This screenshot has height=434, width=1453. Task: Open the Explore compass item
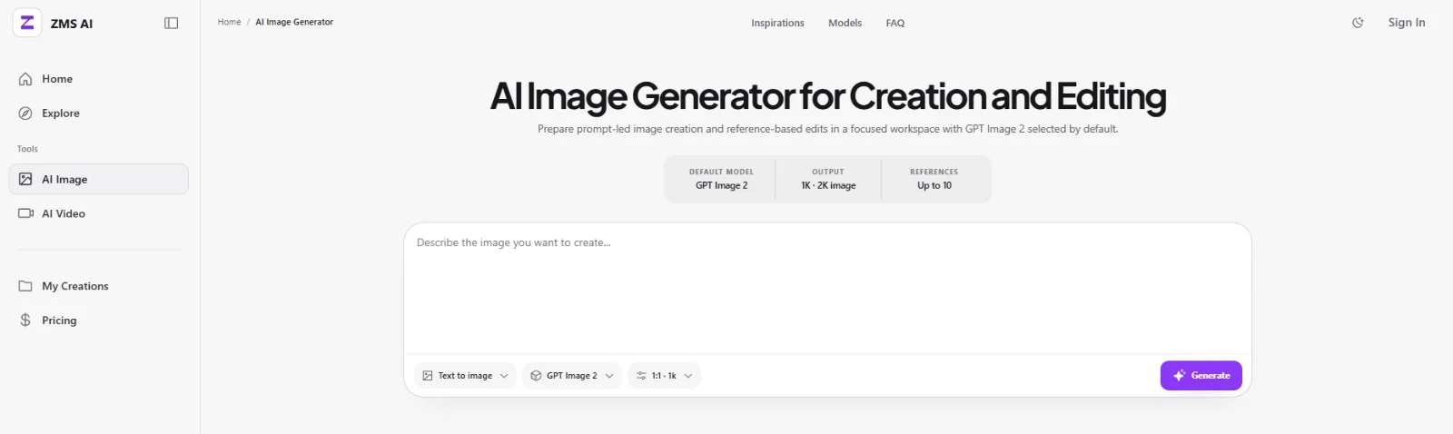(x=99, y=113)
